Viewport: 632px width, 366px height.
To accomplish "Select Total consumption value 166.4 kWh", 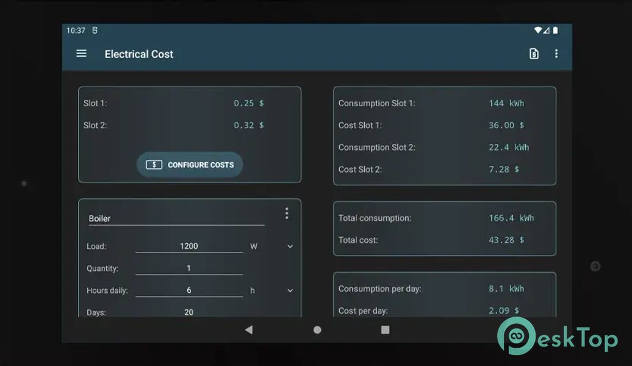I will 511,218.
